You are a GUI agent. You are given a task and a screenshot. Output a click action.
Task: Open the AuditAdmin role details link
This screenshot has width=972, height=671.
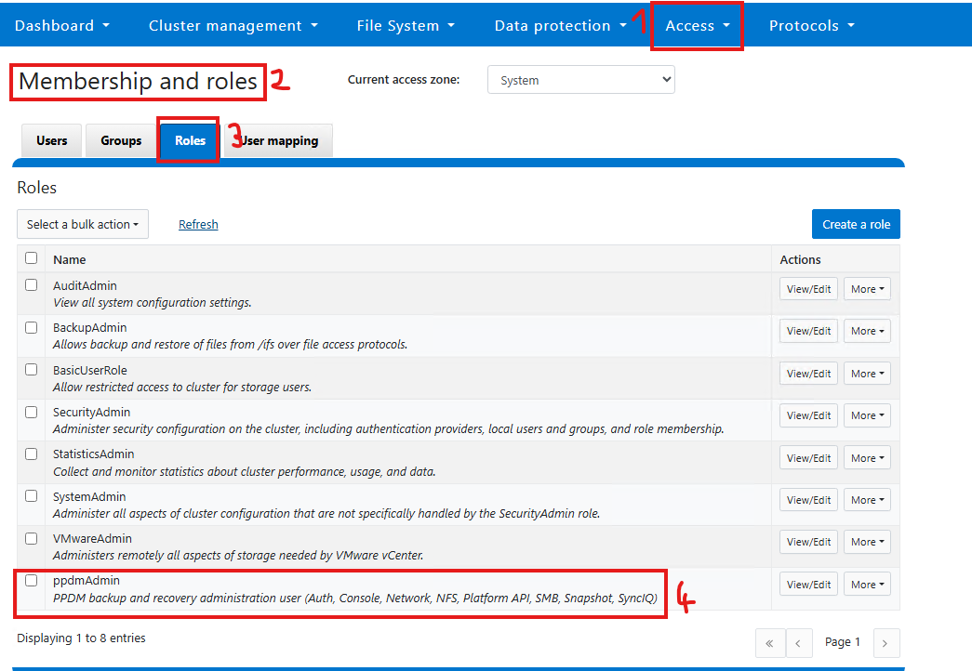pyautogui.click(x=84, y=285)
